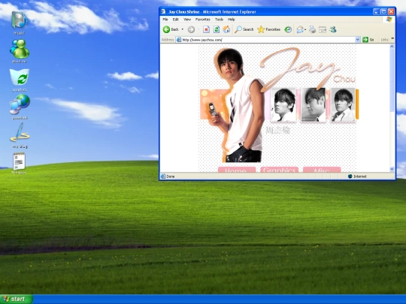
Task: Open the View menu
Action: coord(187,20)
